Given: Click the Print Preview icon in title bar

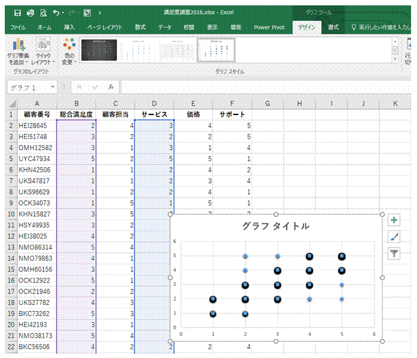Looking at the screenshot, I should (44, 13).
